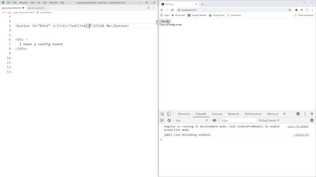Switch to the DevTools Performance tab
Viewport: 316px width, 177px height.
click(253, 114)
